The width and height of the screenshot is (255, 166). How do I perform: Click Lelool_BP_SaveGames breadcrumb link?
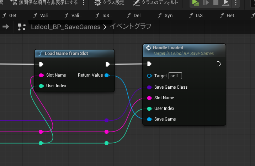[66, 27]
